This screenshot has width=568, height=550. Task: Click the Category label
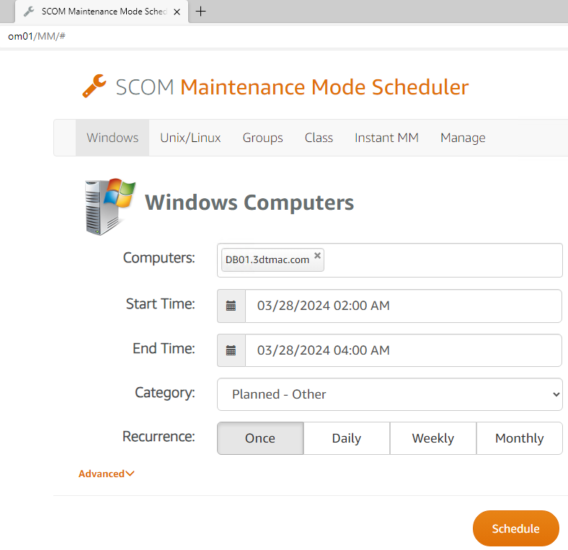165,393
